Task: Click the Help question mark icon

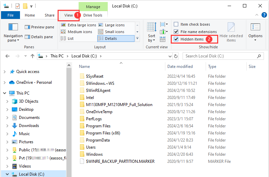Action: click(x=264, y=15)
